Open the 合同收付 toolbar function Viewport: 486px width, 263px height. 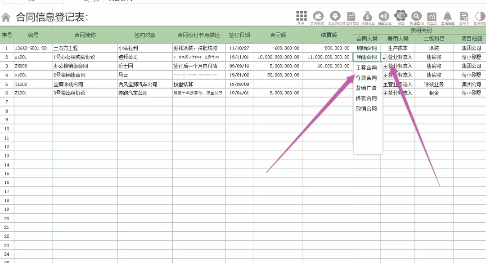point(319,17)
